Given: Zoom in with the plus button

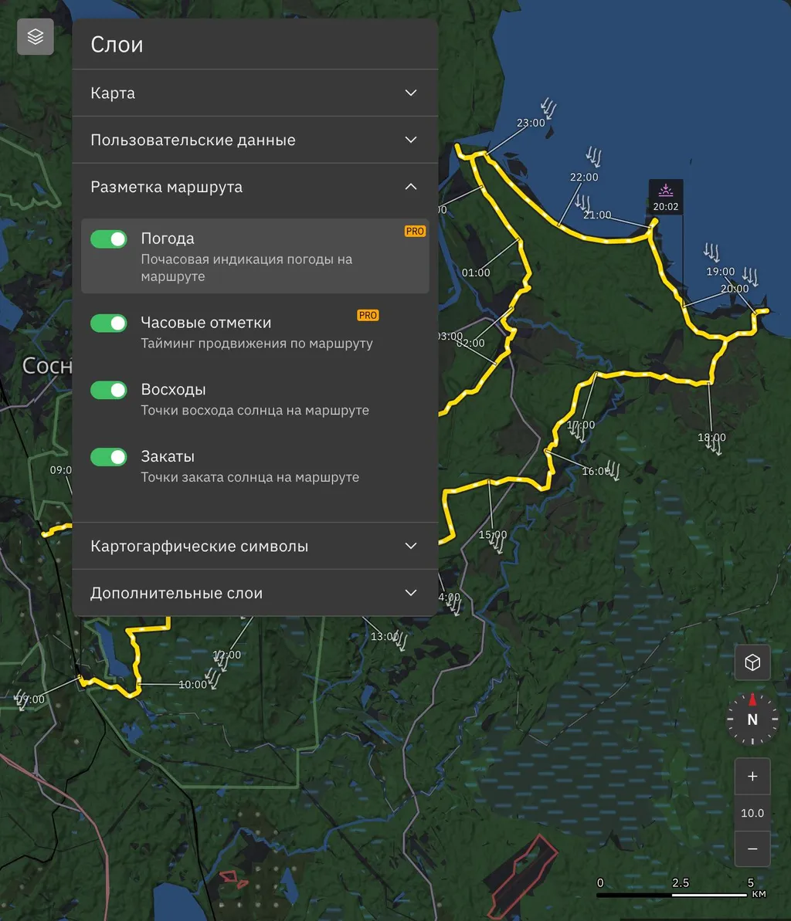Looking at the screenshot, I should click(752, 777).
